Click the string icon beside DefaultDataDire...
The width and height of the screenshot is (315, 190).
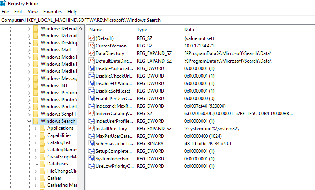tap(92, 61)
